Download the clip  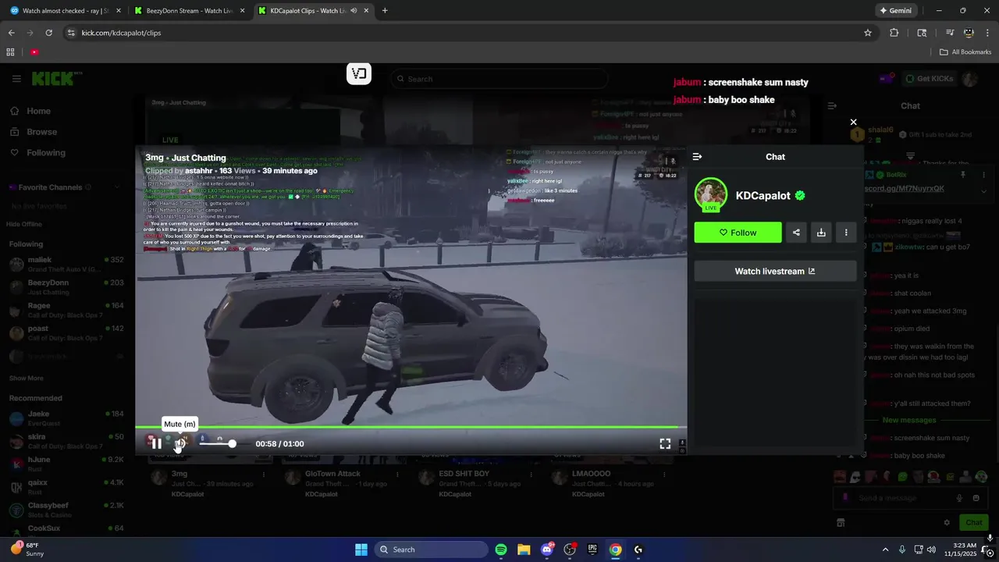pyautogui.click(x=821, y=233)
